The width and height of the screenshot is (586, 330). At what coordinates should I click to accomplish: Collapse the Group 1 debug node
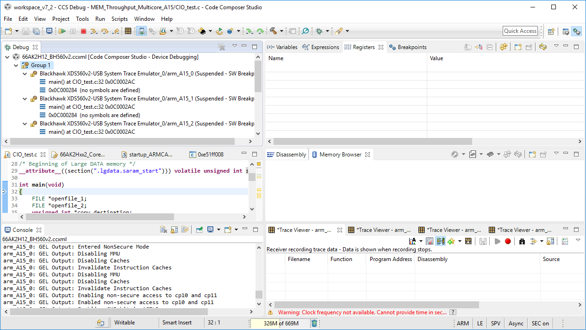(16, 65)
